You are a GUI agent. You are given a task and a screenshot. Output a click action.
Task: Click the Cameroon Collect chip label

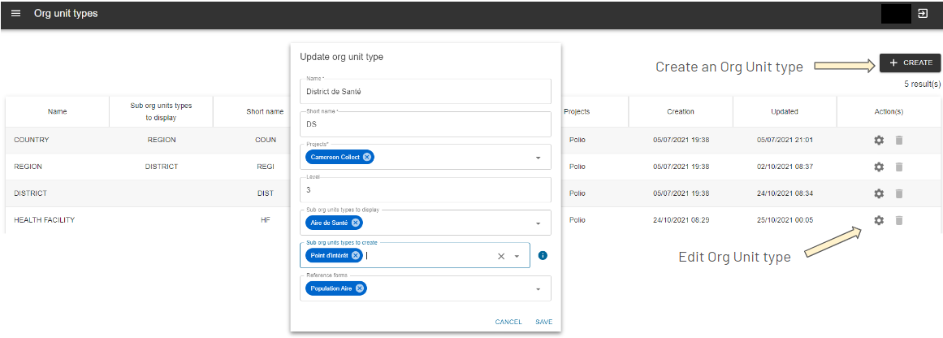(335, 157)
